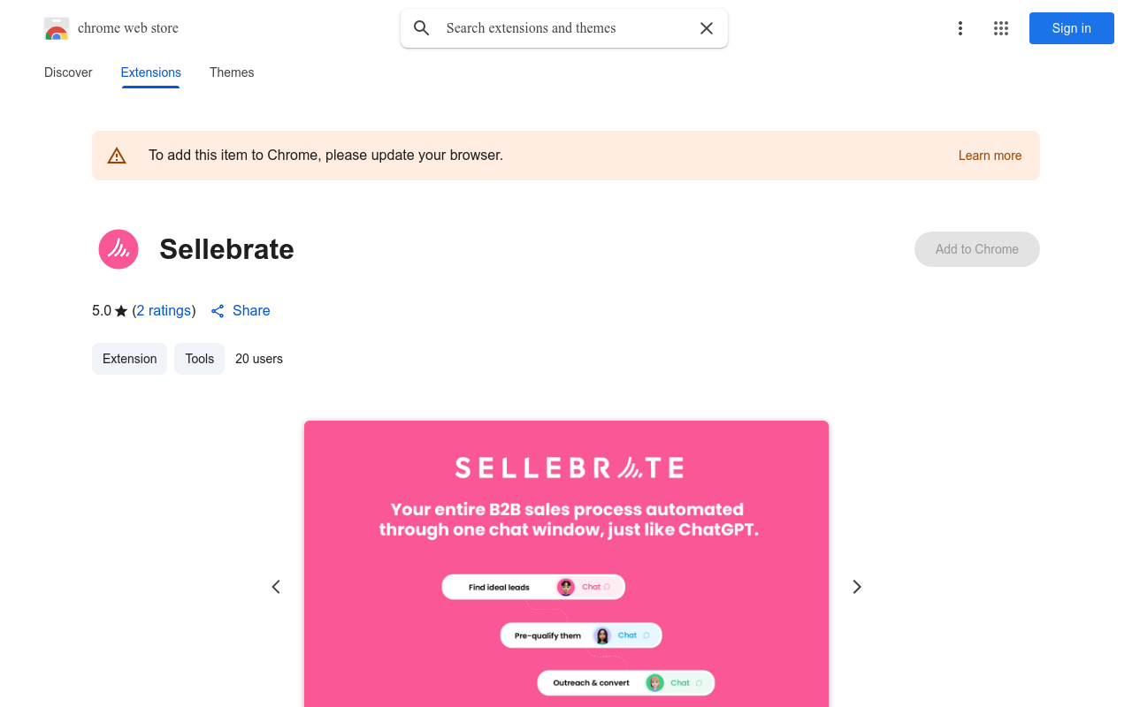Click the warning triangle icon in the banner
Viewport: 1132px width, 707px height.
[x=117, y=156]
